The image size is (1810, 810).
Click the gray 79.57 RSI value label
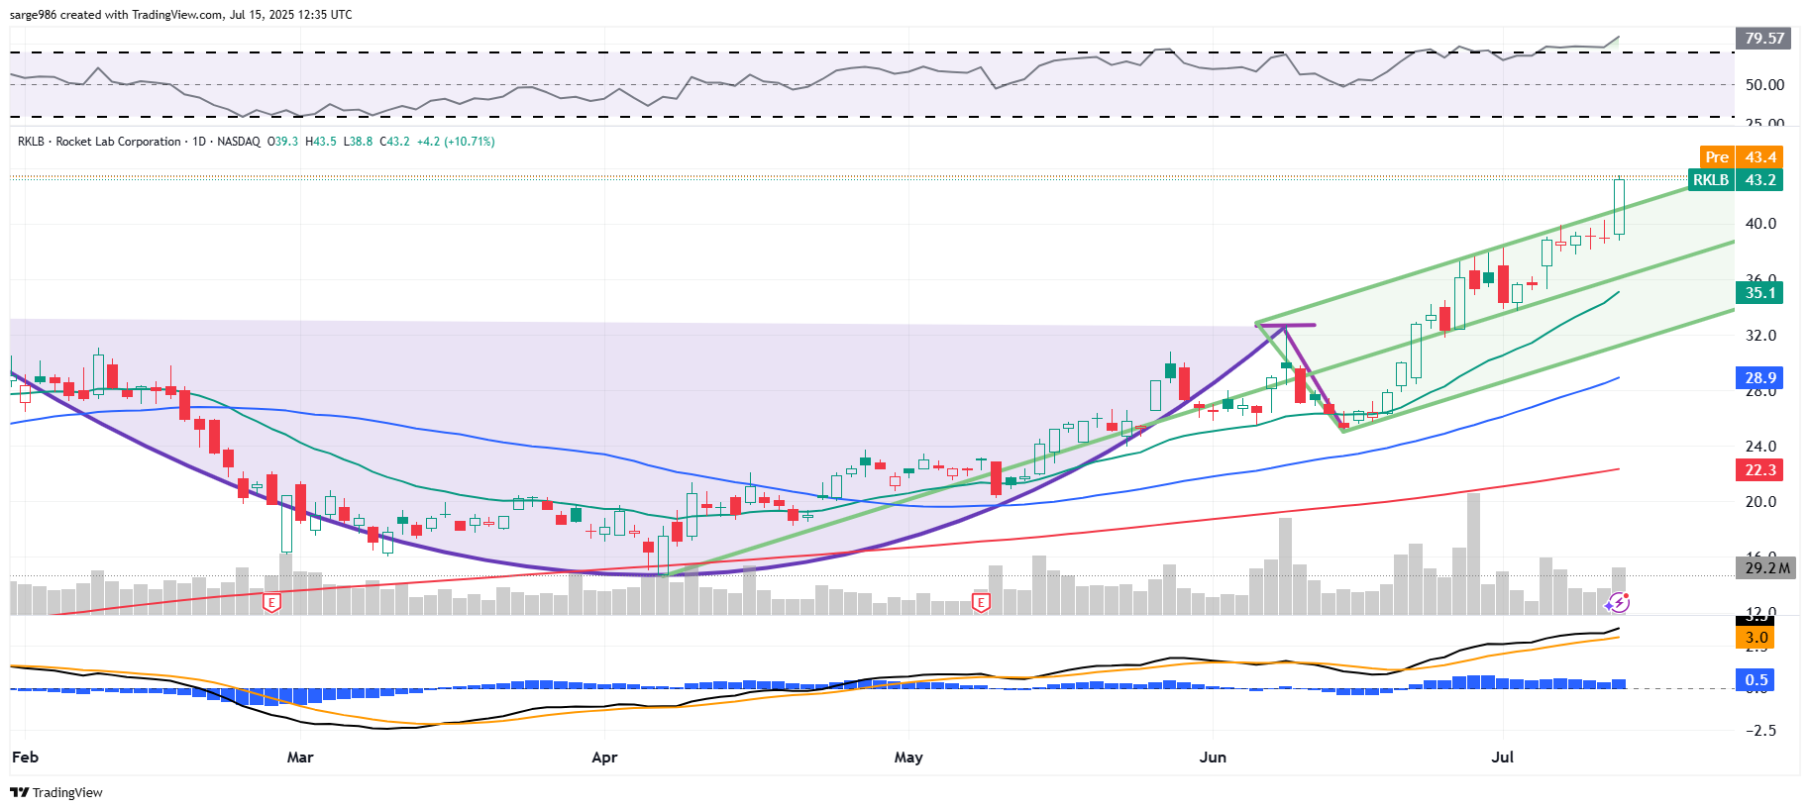tap(1763, 39)
